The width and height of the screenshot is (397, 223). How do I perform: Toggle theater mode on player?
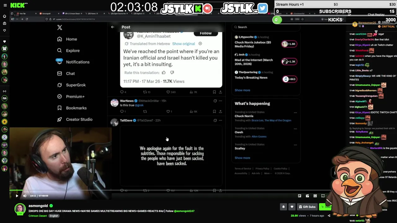(x=315, y=196)
